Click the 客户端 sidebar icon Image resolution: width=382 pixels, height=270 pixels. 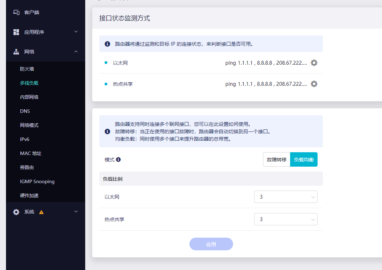(x=16, y=12)
